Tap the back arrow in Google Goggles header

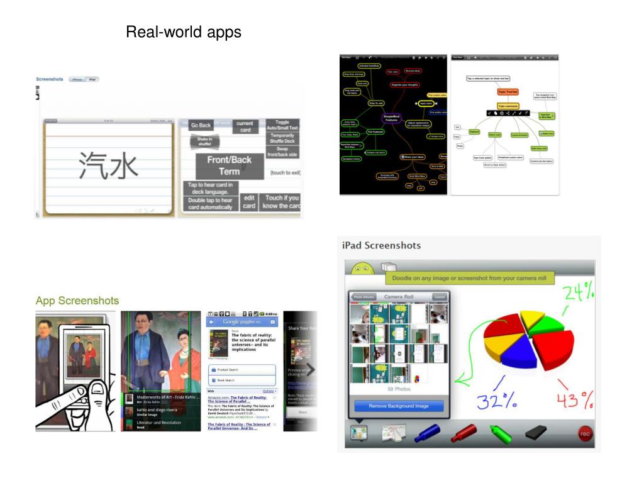click(x=212, y=322)
